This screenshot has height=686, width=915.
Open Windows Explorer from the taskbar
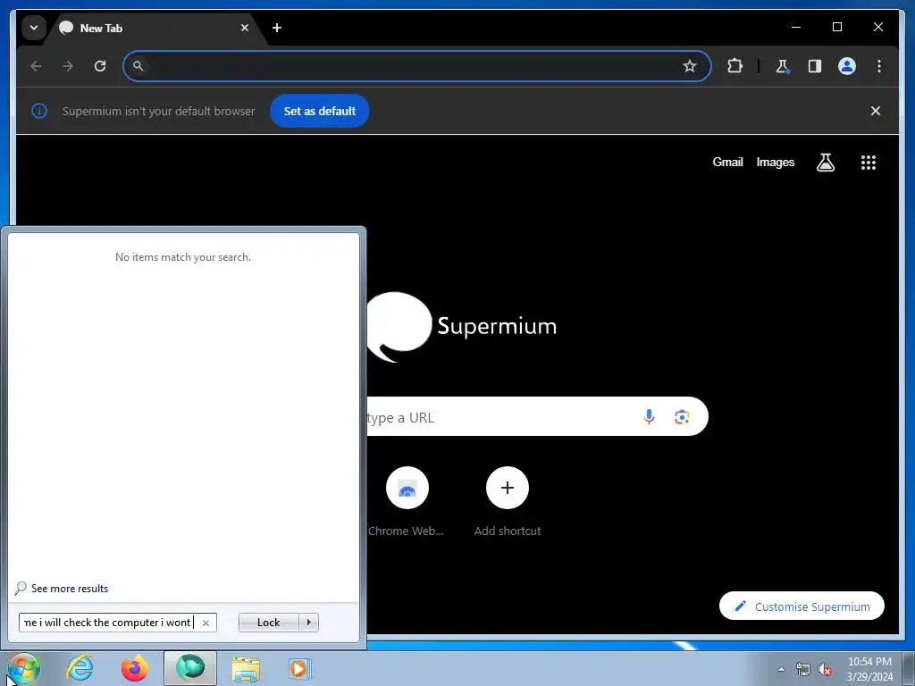point(246,668)
